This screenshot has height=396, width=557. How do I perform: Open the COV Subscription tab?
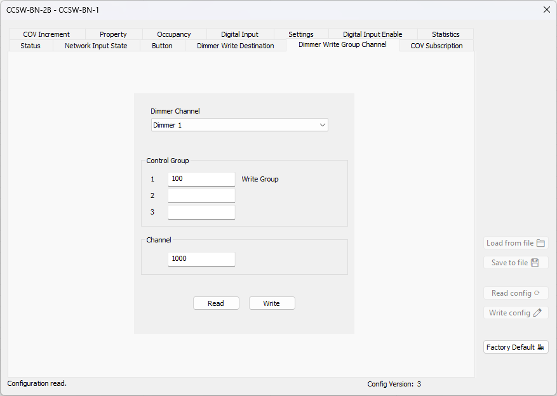[436, 46]
